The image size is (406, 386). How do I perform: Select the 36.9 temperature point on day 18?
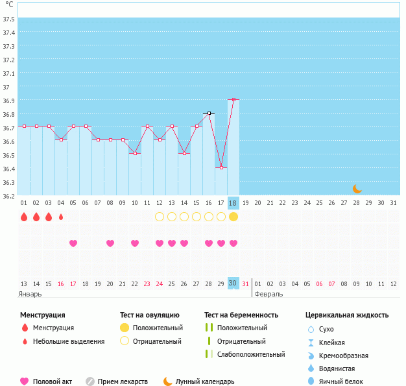233,100
